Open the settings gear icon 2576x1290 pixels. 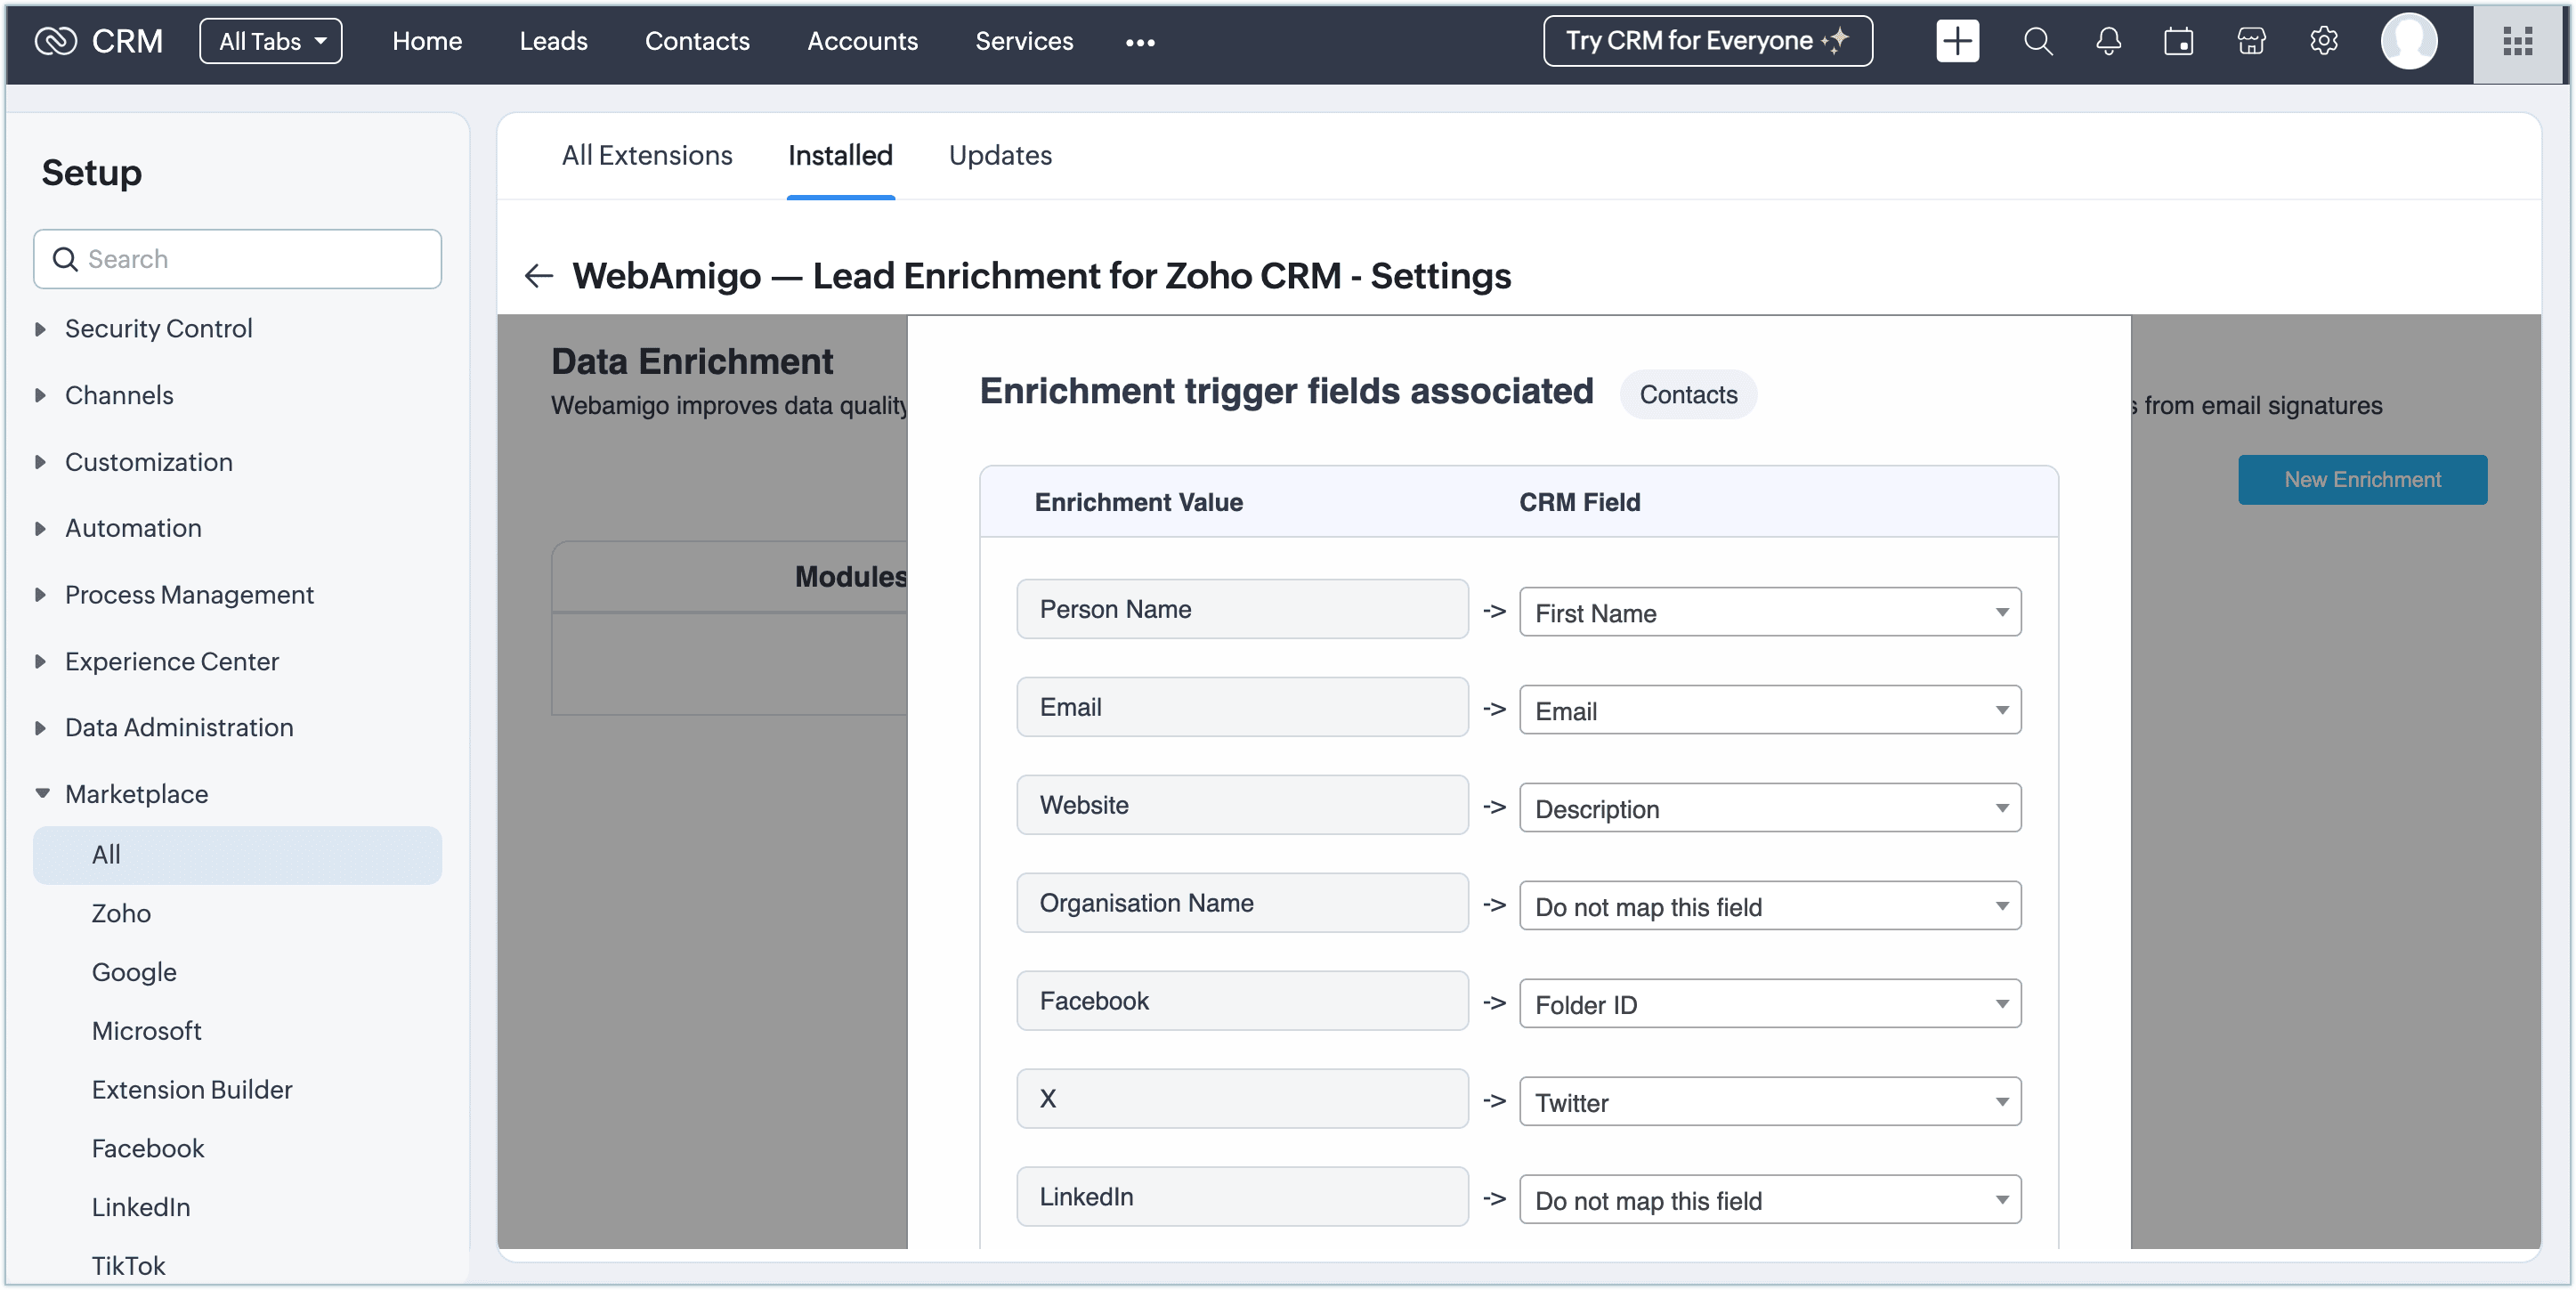[2322, 41]
